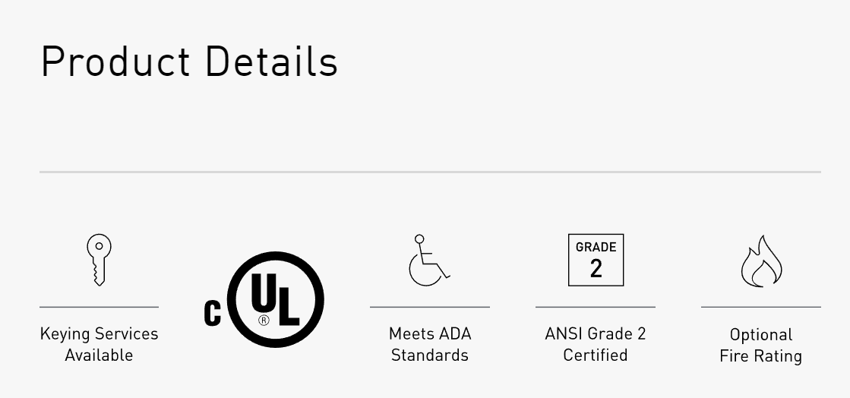850x398 pixels.
Task: Select the Grade 2 badge icon
Action: pyautogui.click(x=596, y=260)
